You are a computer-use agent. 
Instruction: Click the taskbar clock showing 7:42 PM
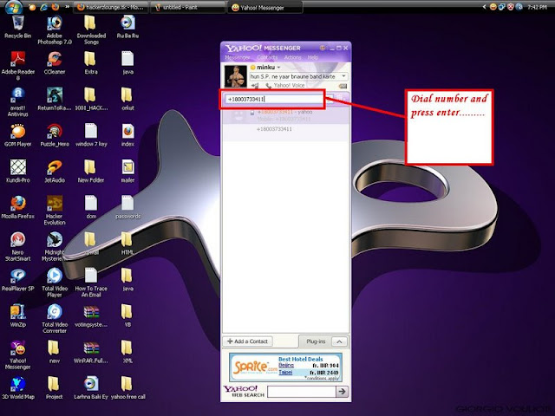[x=537, y=7]
